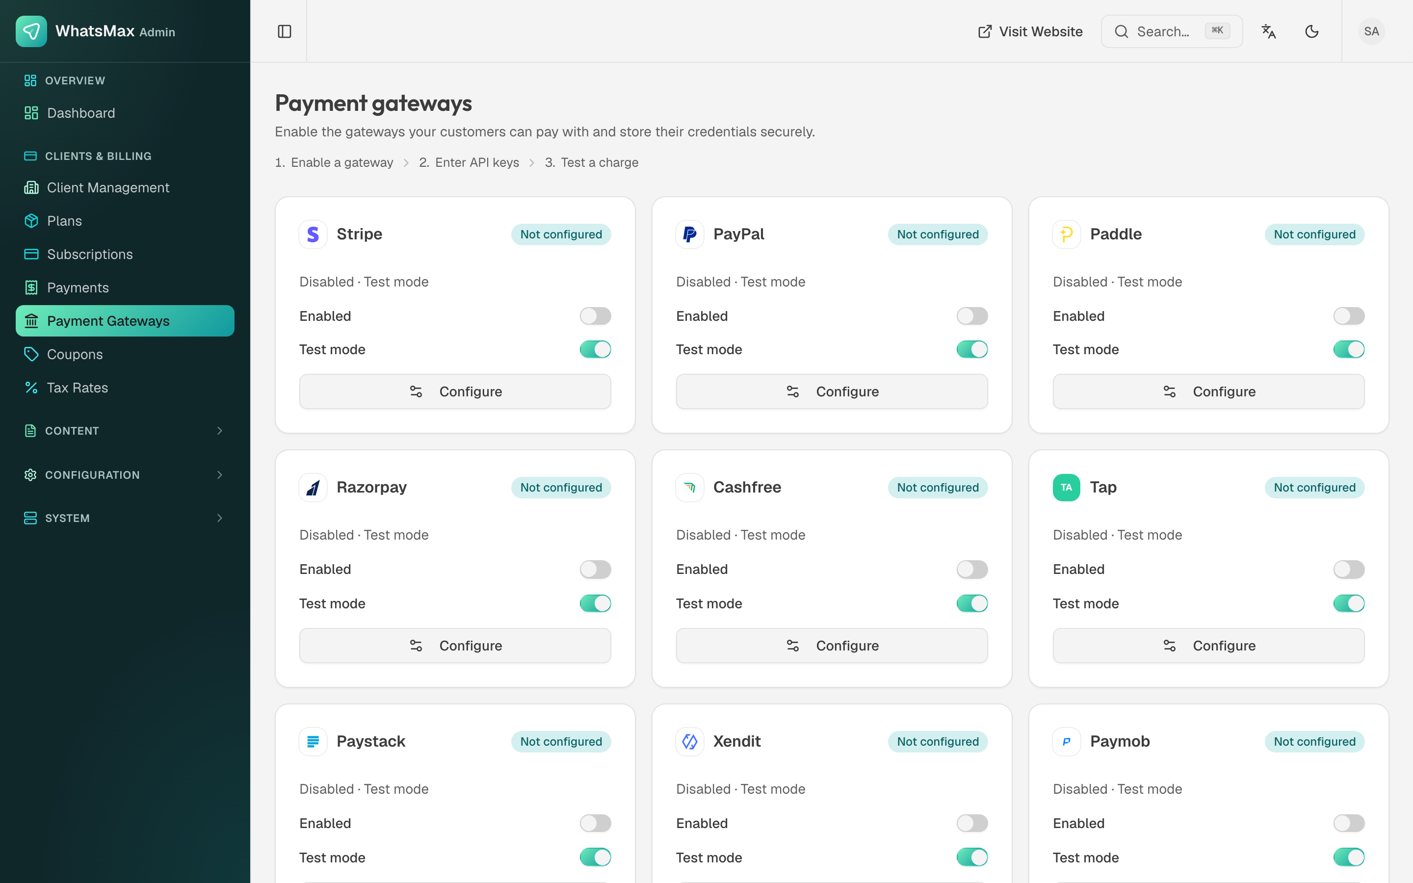Click Configure button for Stripe

(x=455, y=391)
